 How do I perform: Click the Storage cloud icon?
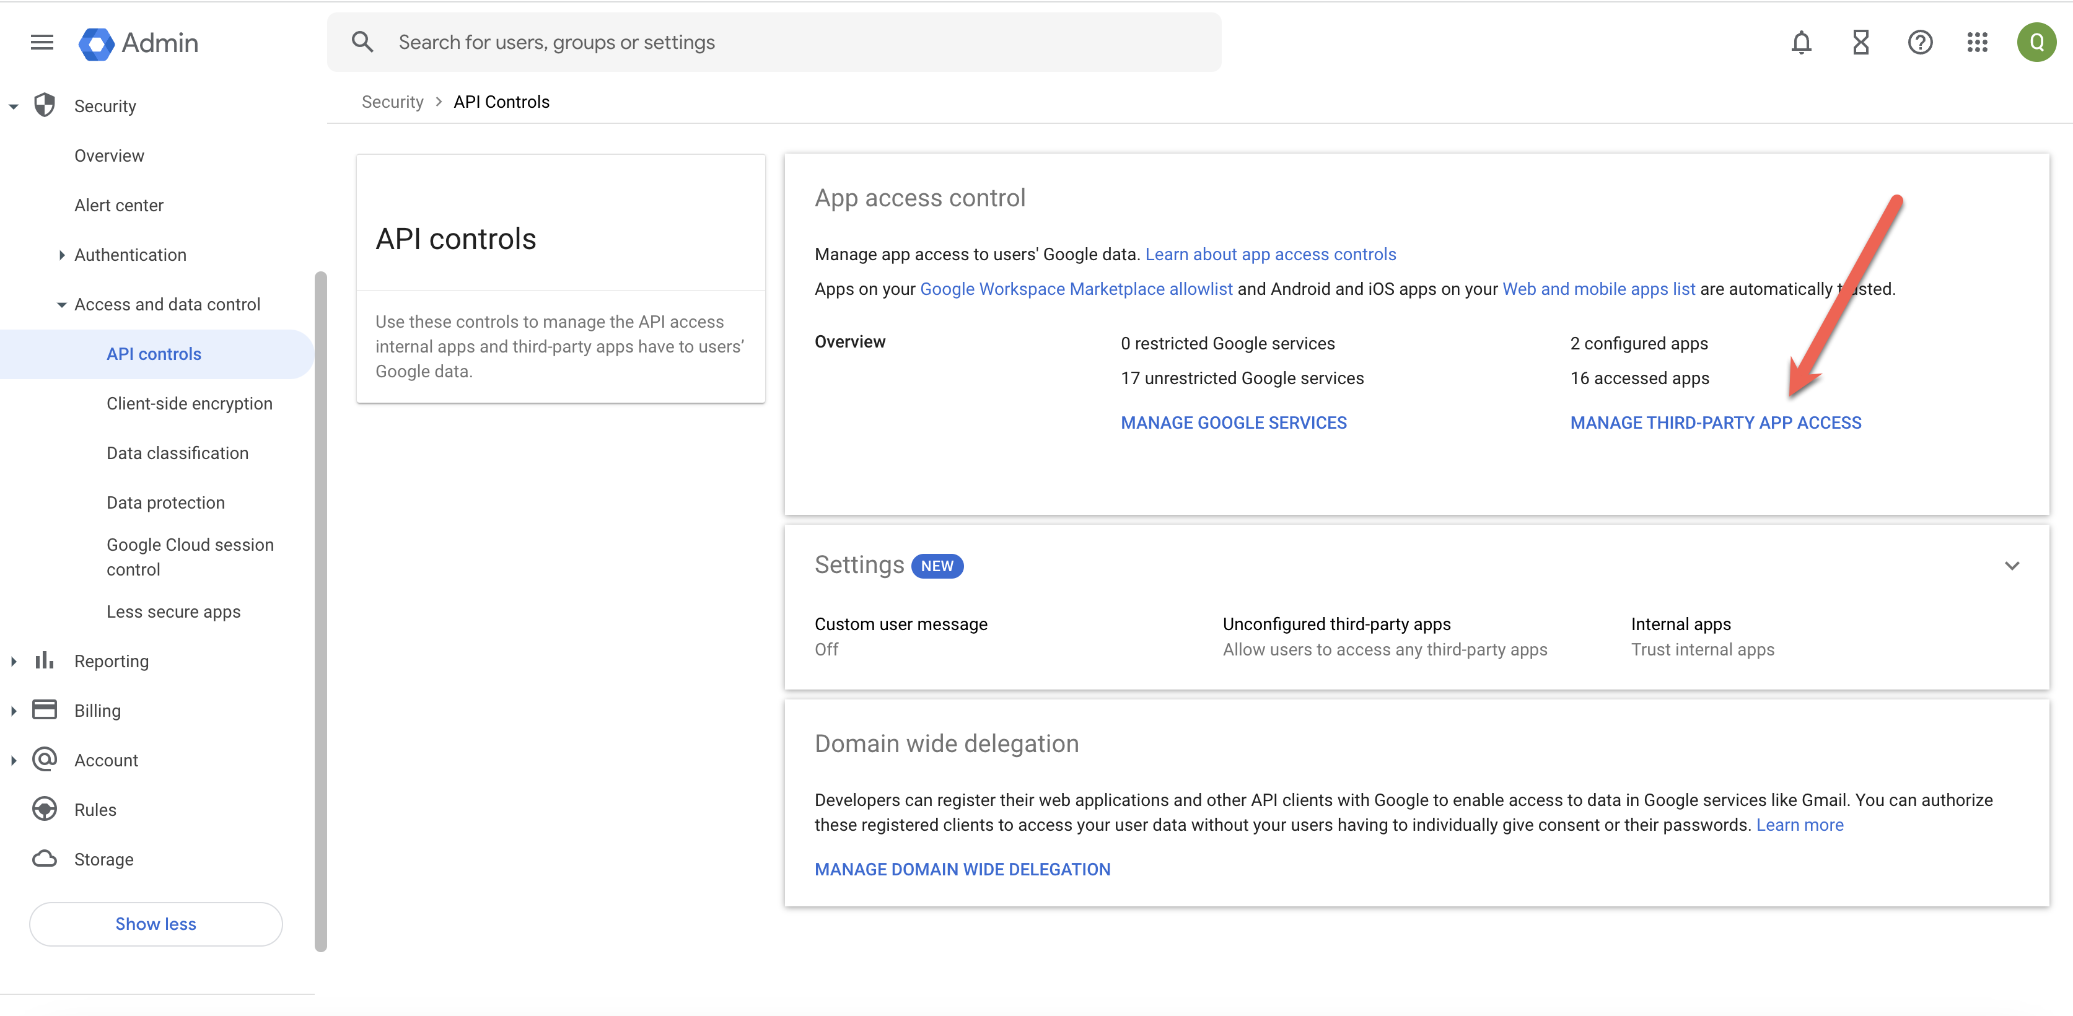pyautogui.click(x=45, y=858)
